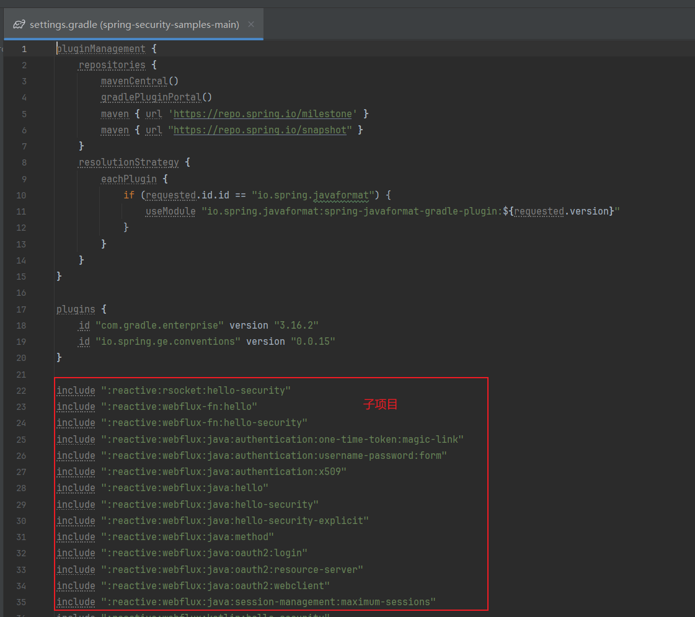695x617 pixels.
Task: Click eachPlugin on line 9
Action: tap(128, 179)
